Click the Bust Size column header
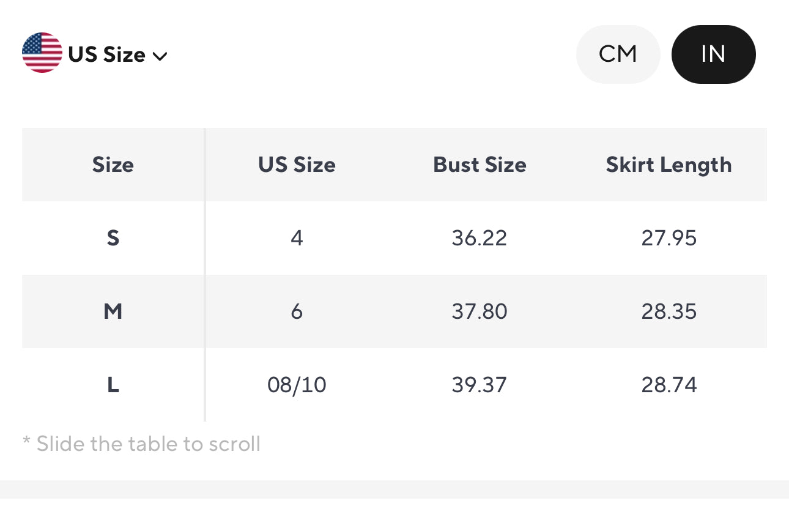Screen dimensions: 789x514 pyautogui.click(x=480, y=165)
